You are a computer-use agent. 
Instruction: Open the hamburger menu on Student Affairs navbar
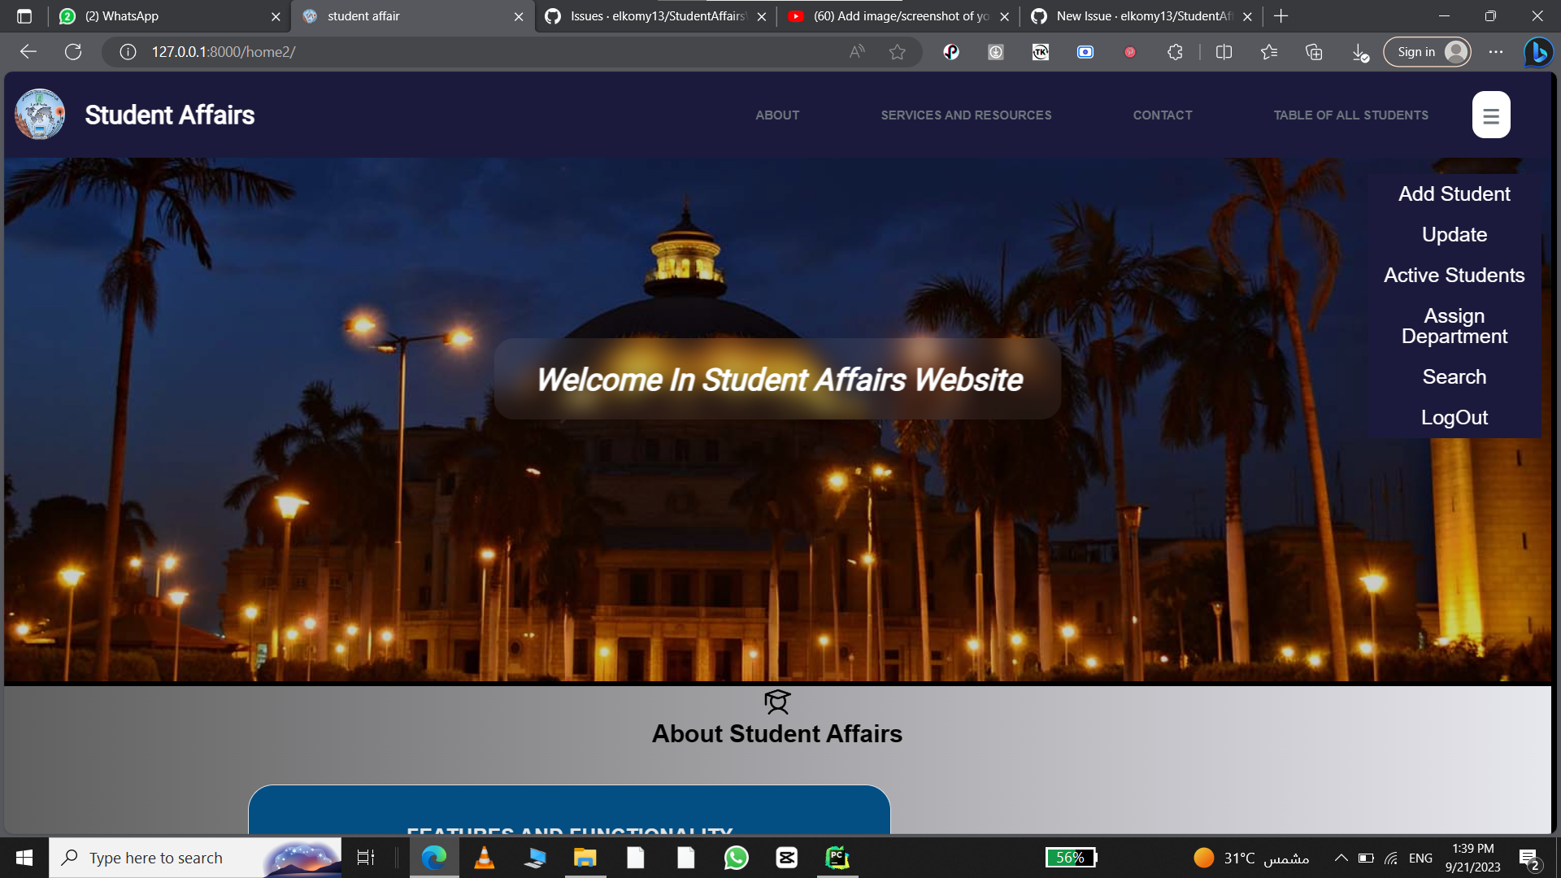click(1490, 115)
